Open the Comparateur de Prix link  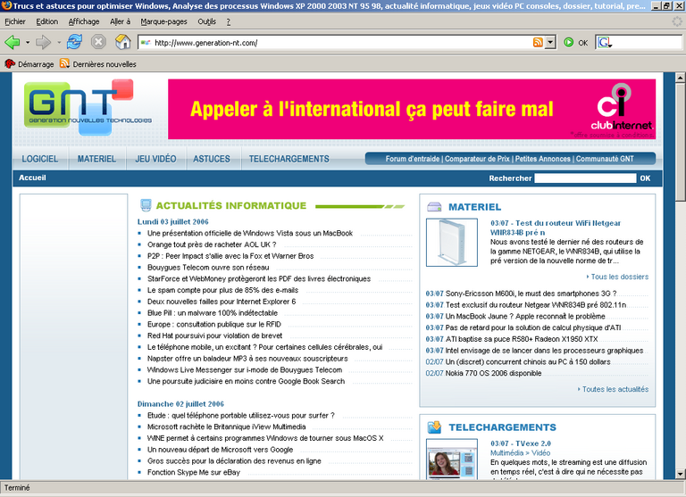coord(477,159)
